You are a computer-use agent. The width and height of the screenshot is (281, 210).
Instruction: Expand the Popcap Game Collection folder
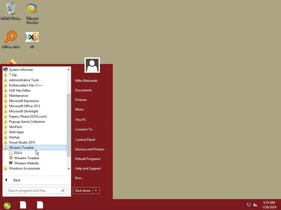[34, 122]
